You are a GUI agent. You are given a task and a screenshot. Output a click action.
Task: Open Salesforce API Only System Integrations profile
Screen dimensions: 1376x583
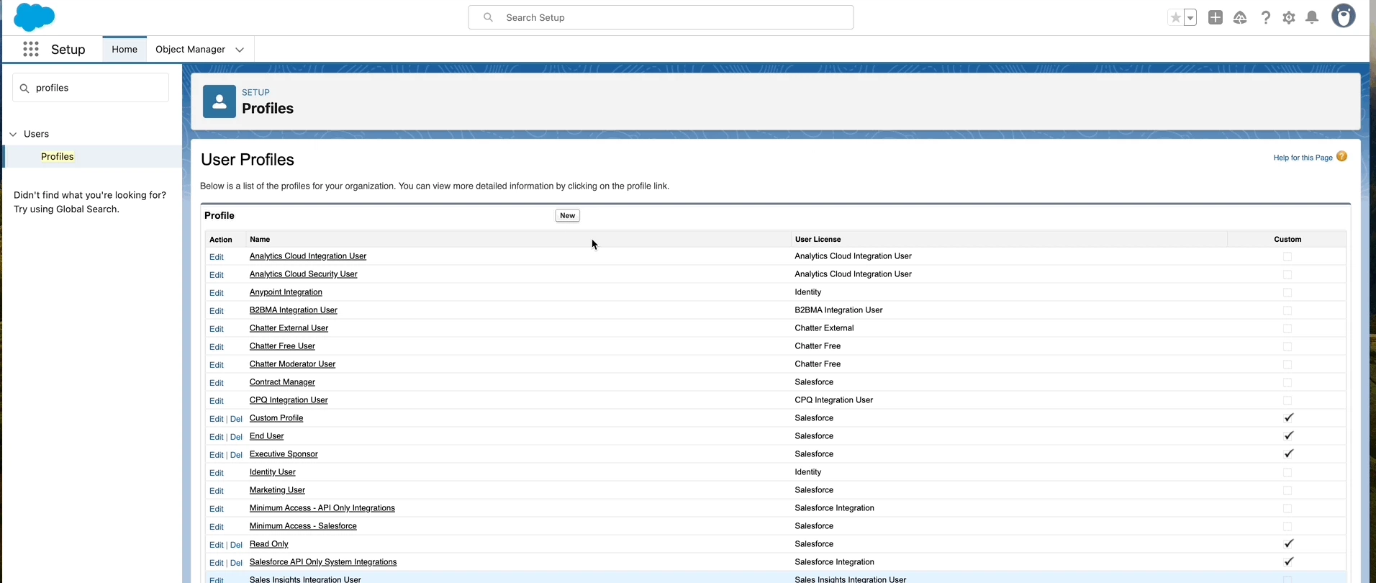tap(323, 562)
